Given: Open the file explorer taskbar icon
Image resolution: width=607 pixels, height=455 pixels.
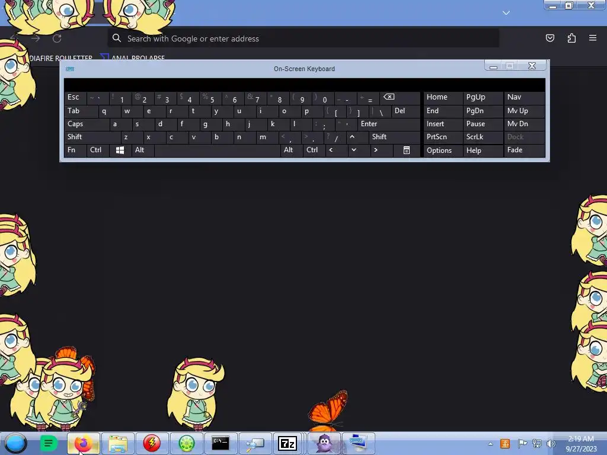Looking at the screenshot, I should click(118, 443).
